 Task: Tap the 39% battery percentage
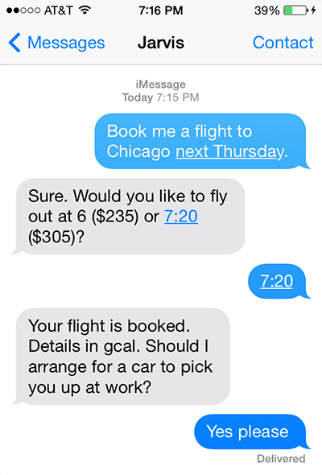(x=267, y=10)
